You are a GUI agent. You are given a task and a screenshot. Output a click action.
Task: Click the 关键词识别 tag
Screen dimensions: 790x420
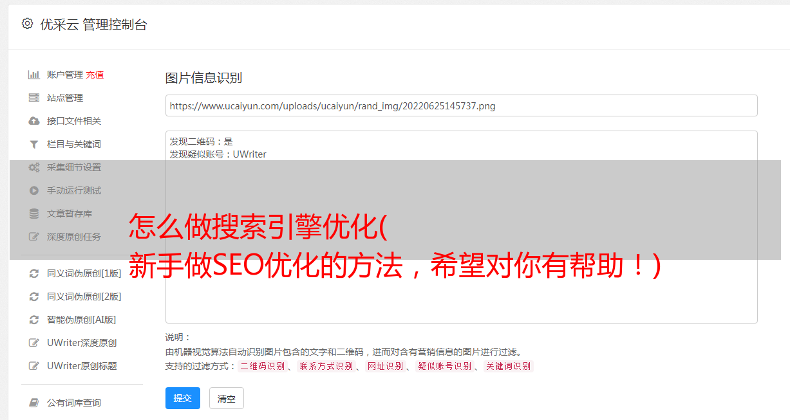point(509,366)
